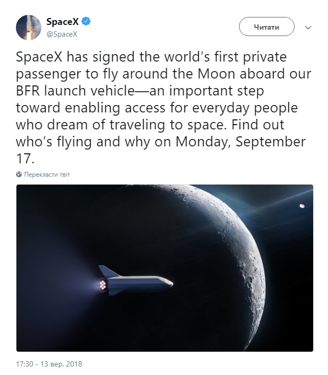Click the SpaceX profile avatar
Screen dimensions: 328x375
[x=29, y=28]
